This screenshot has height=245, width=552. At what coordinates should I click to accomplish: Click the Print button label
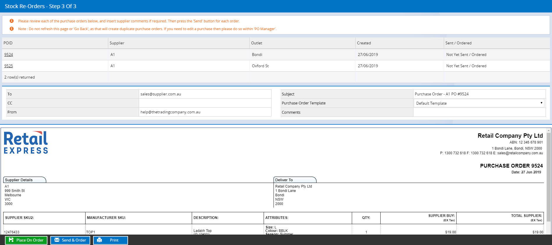114,240
